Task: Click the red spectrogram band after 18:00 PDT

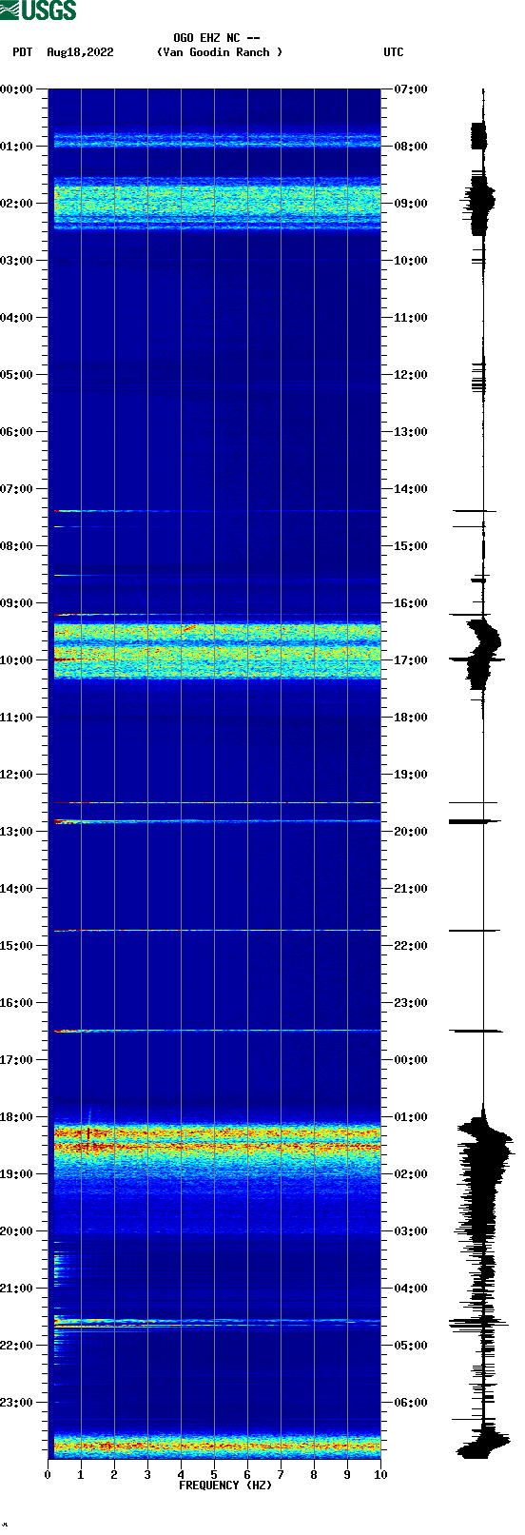Action: (217, 1140)
